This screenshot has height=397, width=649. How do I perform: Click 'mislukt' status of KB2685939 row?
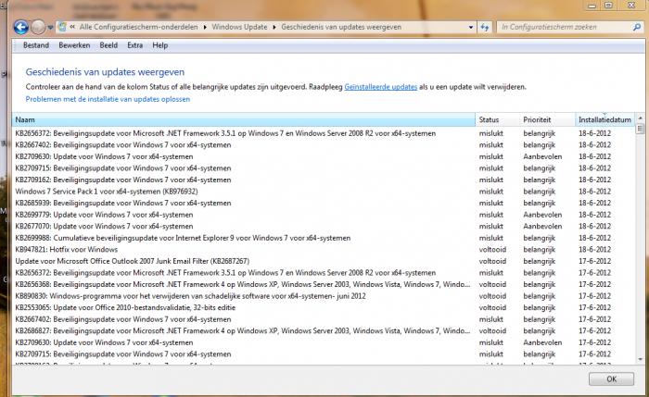coord(490,204)
